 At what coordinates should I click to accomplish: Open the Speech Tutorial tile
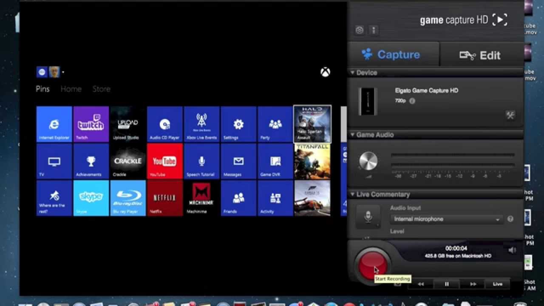click(202, 161)
